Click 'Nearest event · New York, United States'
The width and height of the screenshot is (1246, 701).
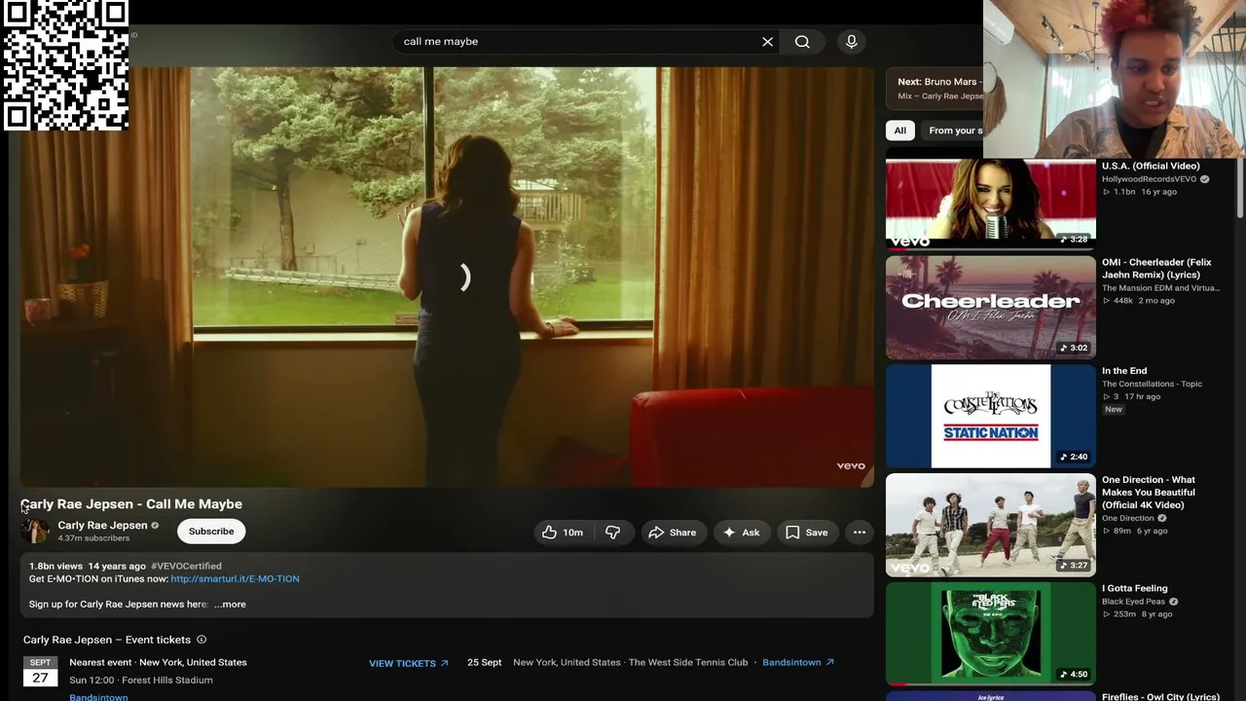click(158, 662)
